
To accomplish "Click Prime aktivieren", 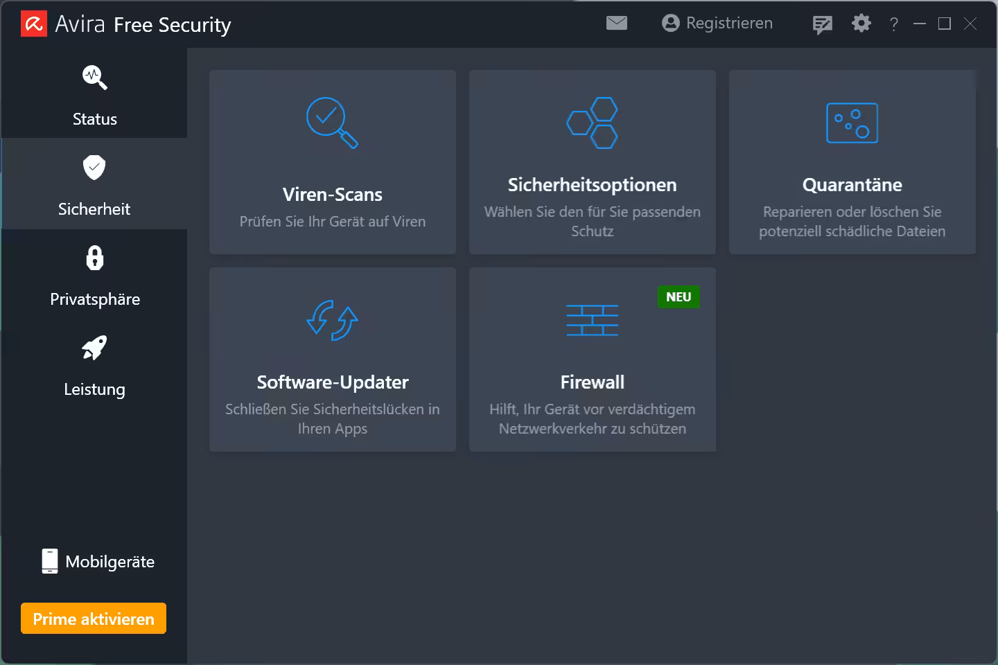I will [x=93, y=618].
